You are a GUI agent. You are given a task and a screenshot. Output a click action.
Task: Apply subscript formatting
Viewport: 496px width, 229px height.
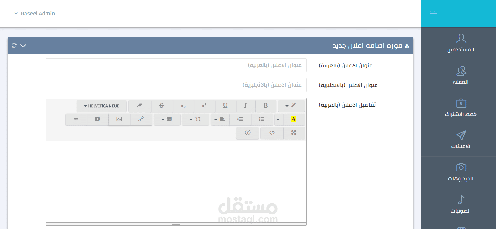(183, 106)
